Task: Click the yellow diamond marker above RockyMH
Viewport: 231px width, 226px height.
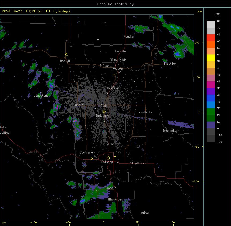Action: coord(67,55)
